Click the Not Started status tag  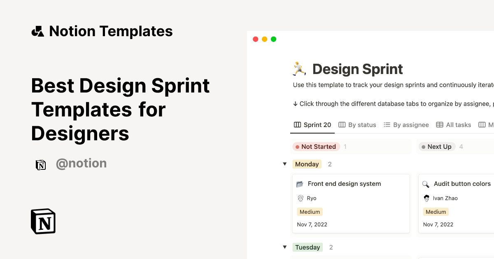(x=316, y=147)
